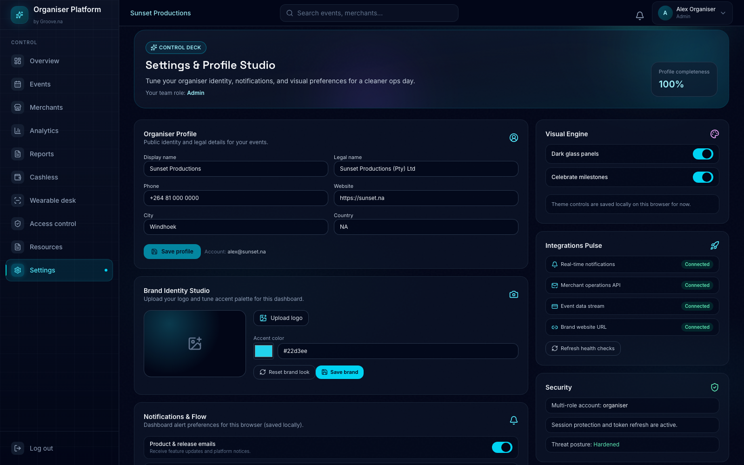Click the Analytics chart icon in sidebar
The width and height of the screenshot is (744, 465).
[x=18, y=131]
